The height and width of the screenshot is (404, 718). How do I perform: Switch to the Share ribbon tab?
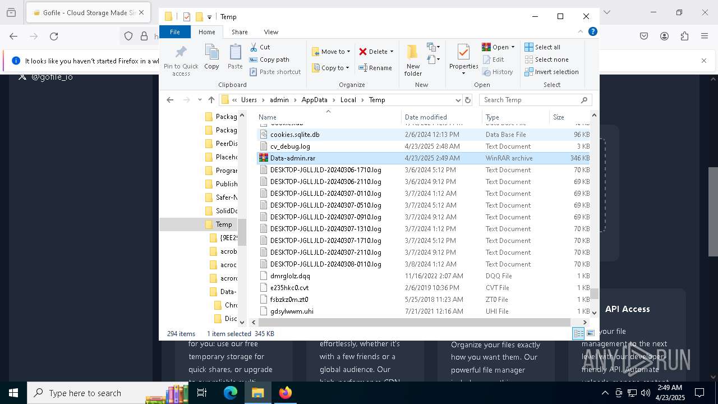pos(240,32)
